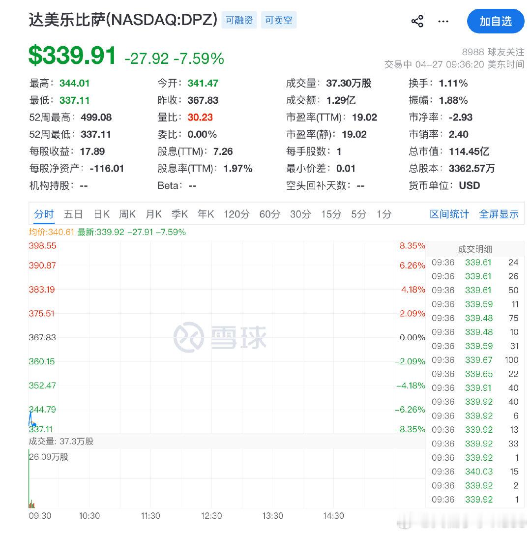Click the green volume bar at 09:30

[29, 478]
